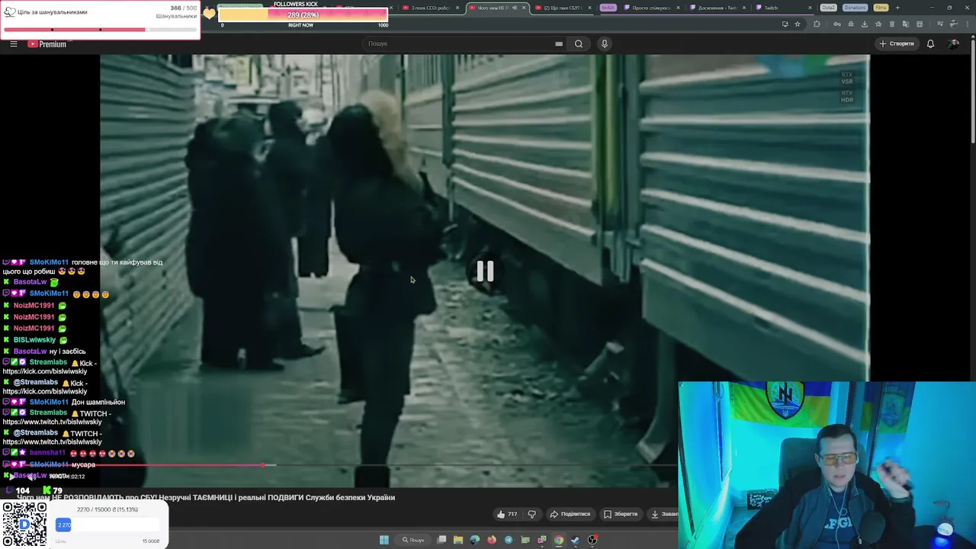Open the on-screen keyboard in search box

click(x=559, y=43)
